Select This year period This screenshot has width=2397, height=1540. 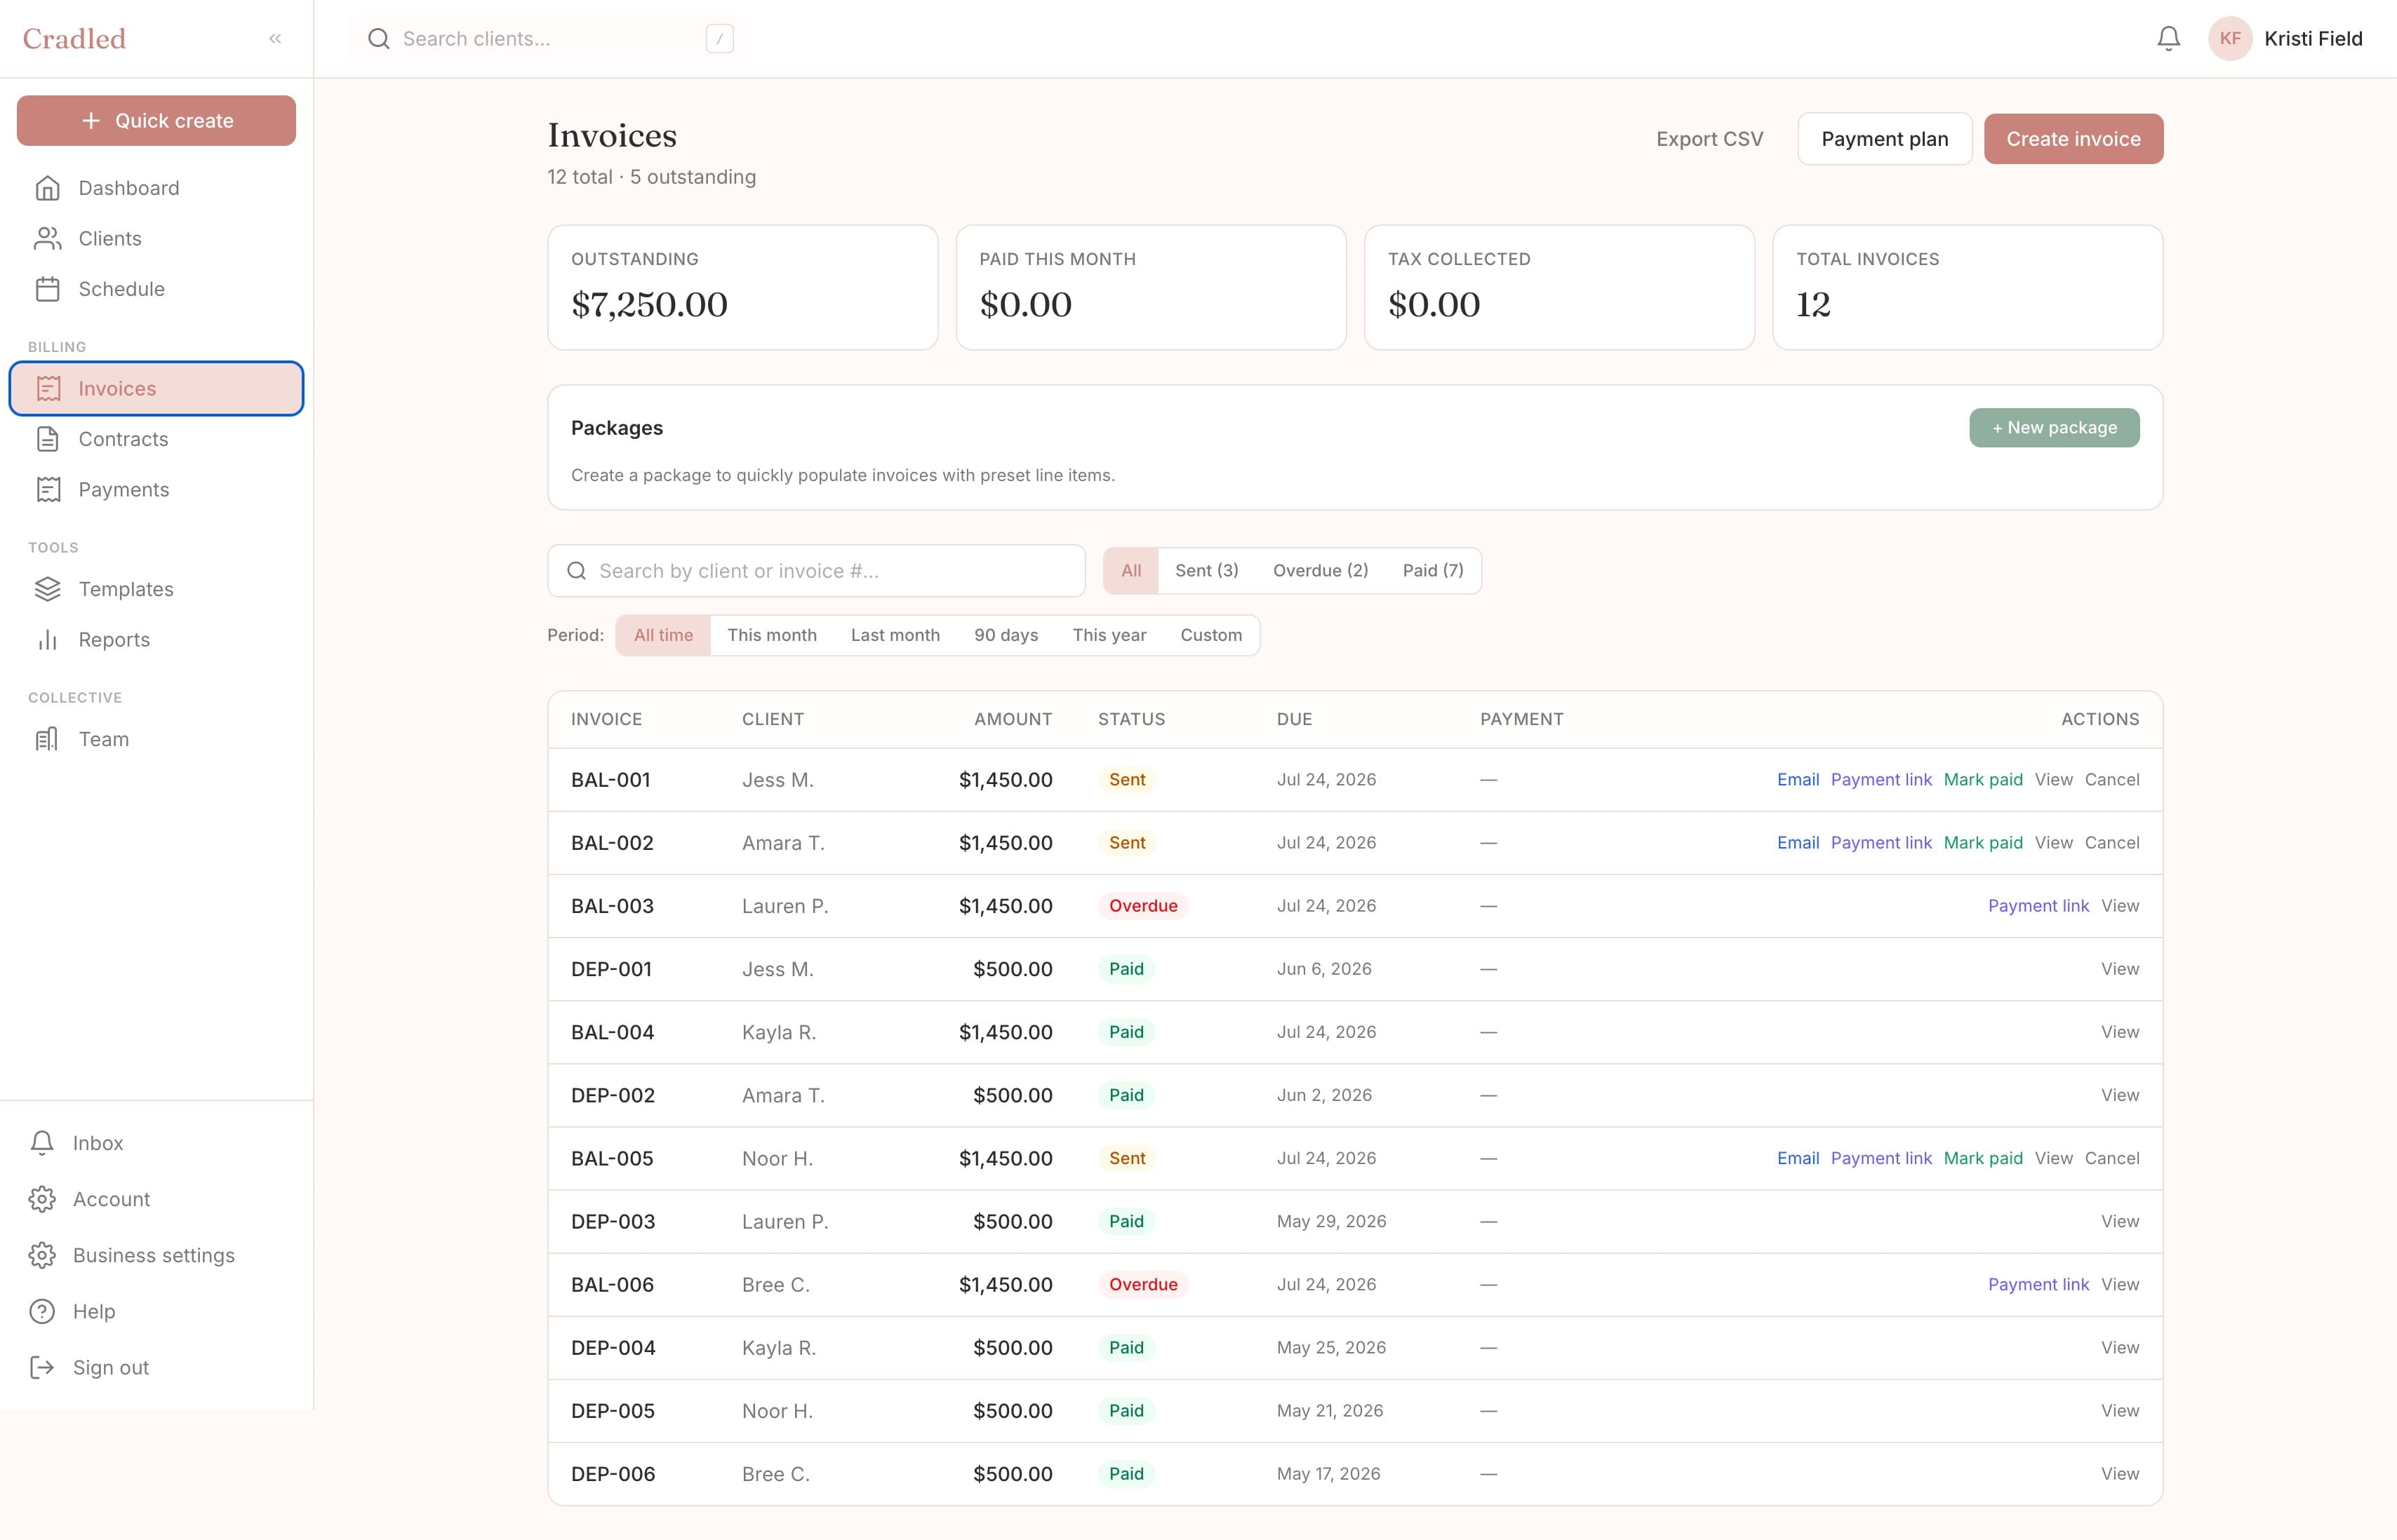click(1109, 635)
